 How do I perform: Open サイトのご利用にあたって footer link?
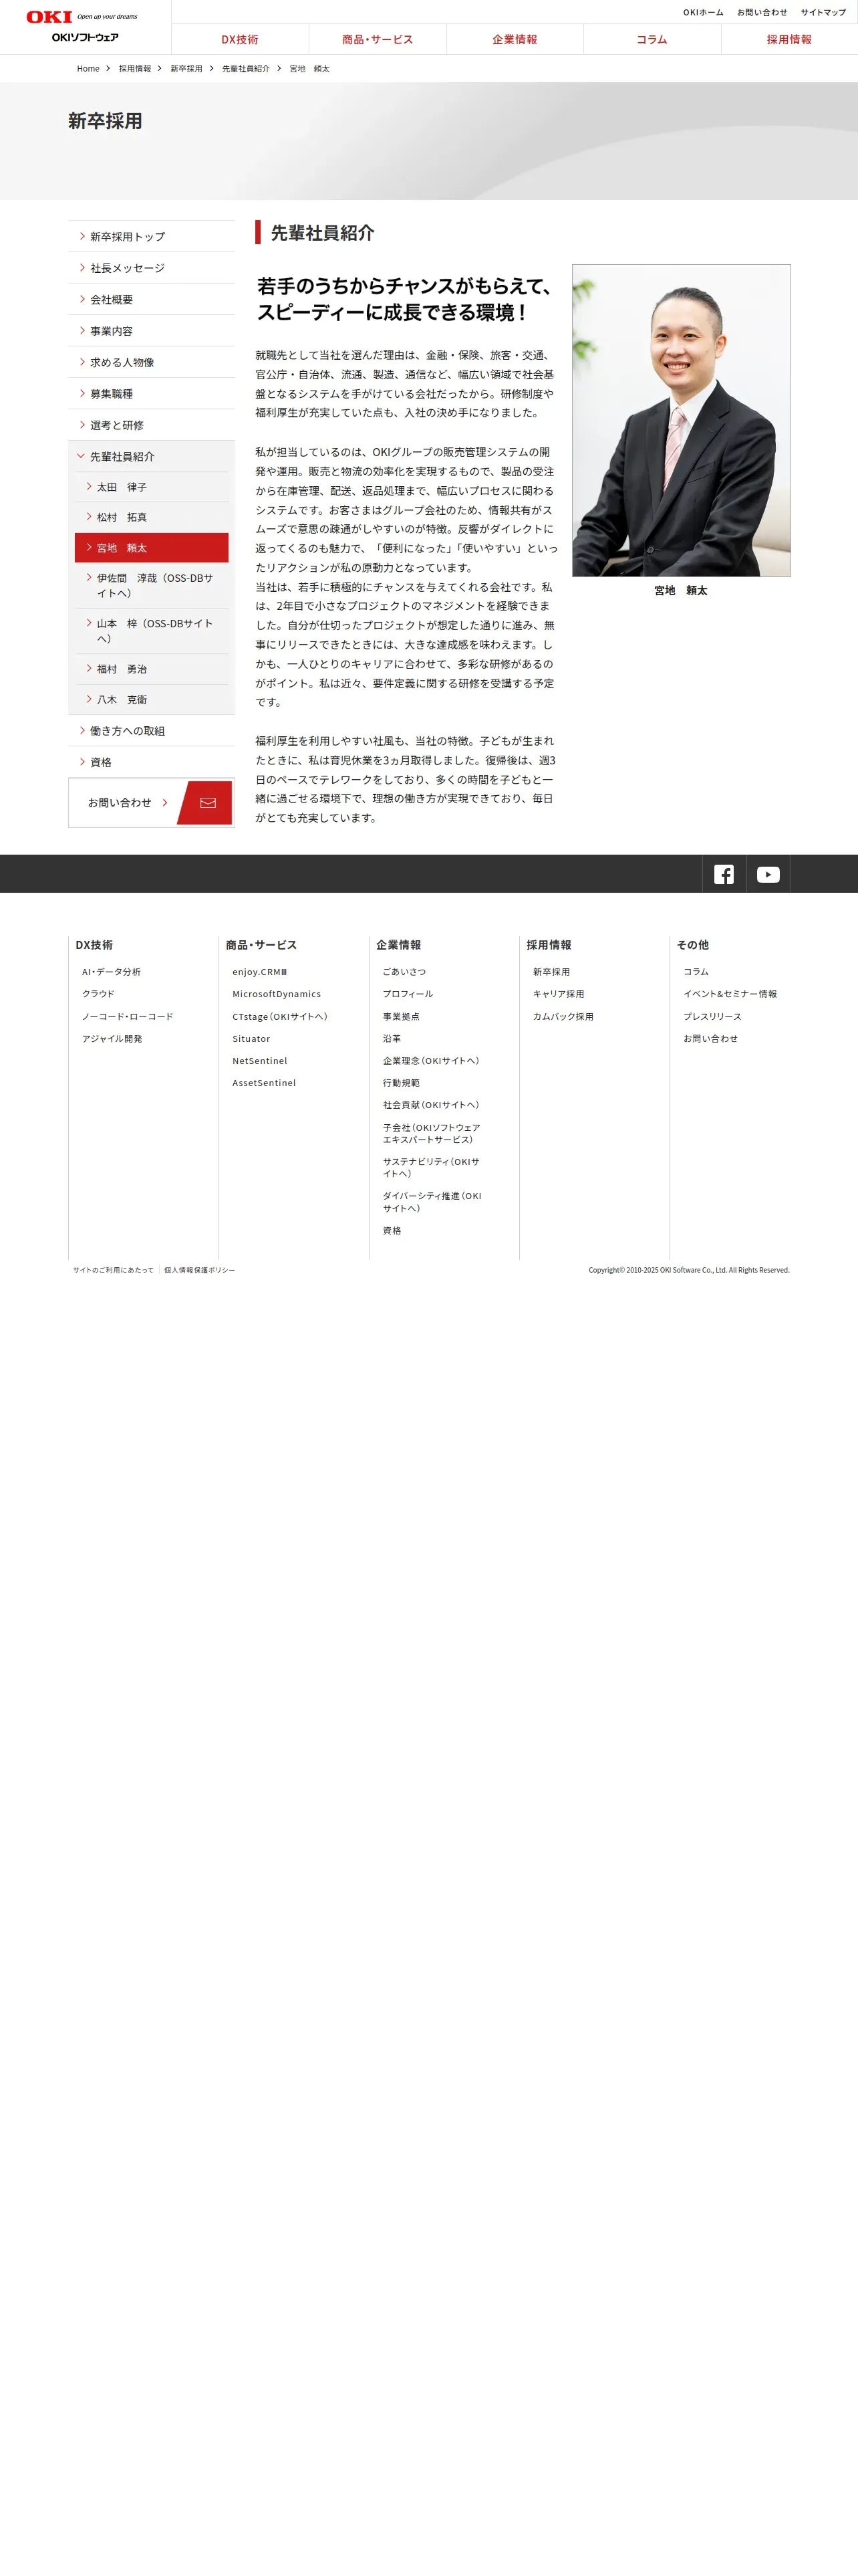pos(113,1270)
